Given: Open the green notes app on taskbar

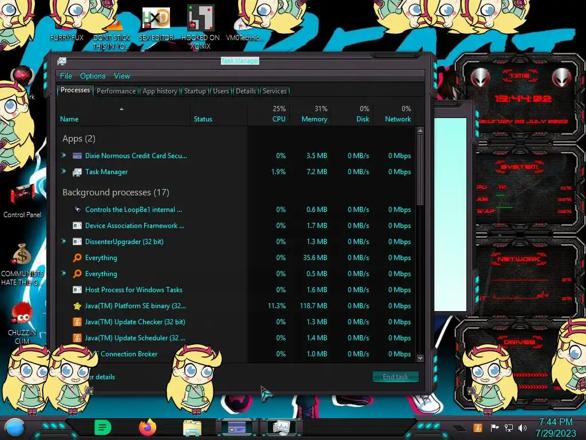Looking at the screenshot, I should pos(103,427).
